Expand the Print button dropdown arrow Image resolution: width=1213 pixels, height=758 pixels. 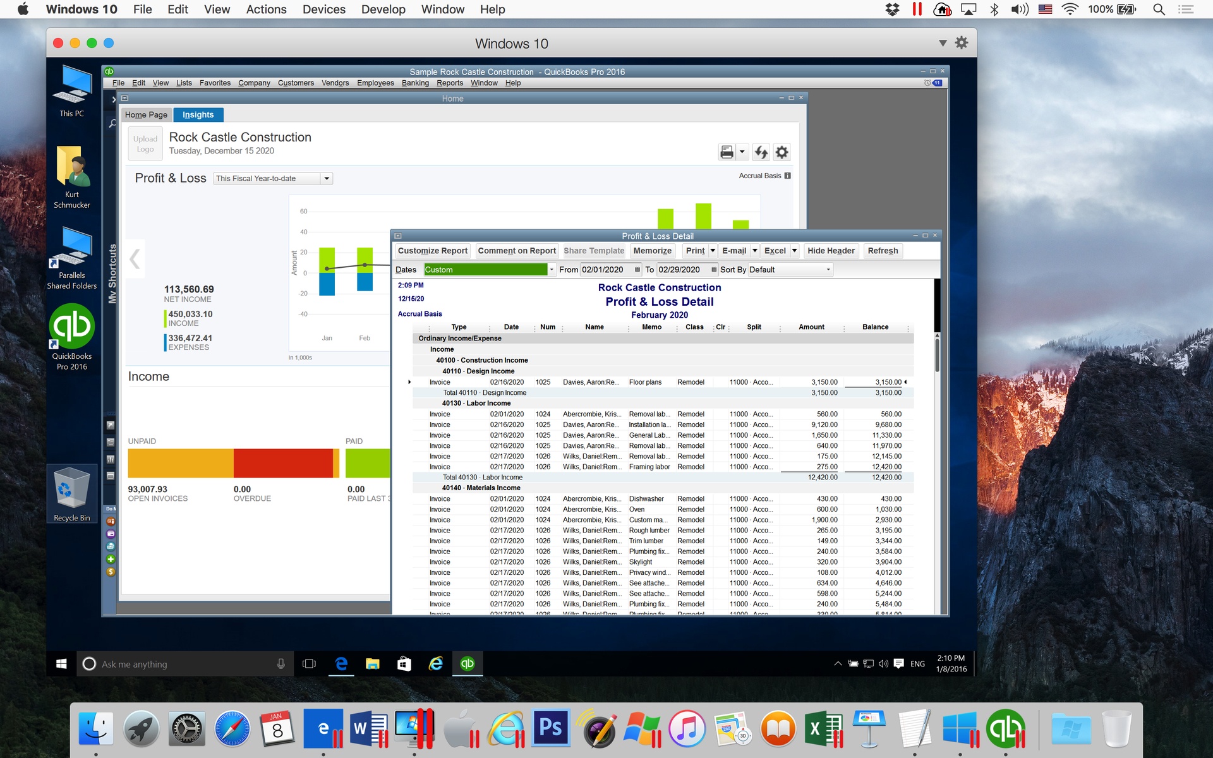713,251
